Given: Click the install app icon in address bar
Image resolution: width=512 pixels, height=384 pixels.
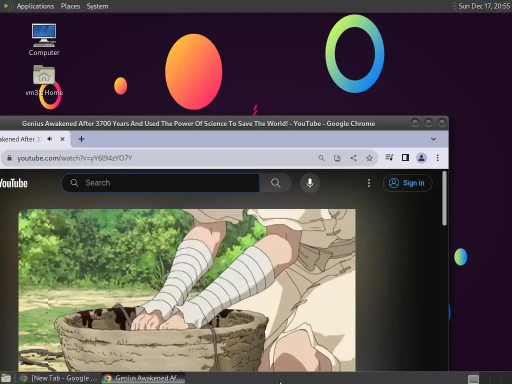Looking at the screenshot, I should point(337,158).
